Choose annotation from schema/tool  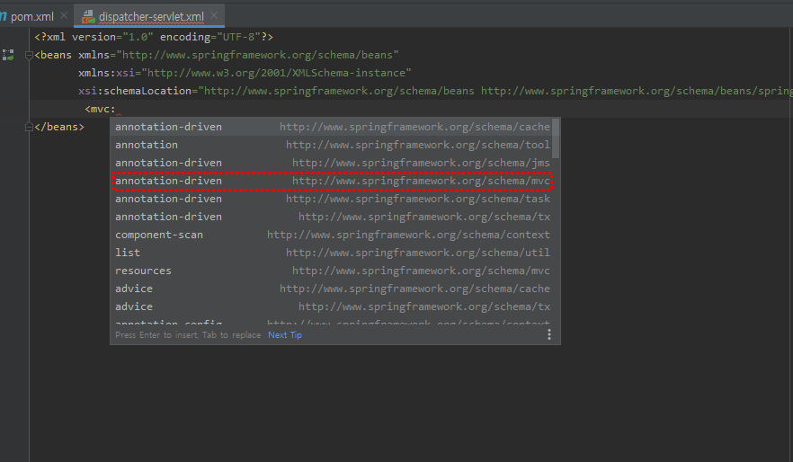(333, 145)
